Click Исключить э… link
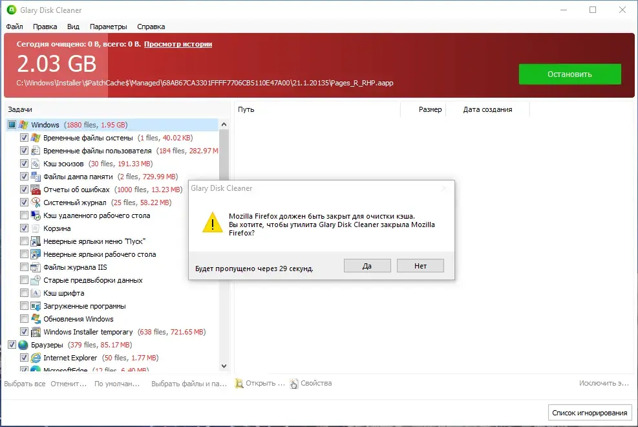The width and height of the screenshot is (638, 427). pos(604,383)
